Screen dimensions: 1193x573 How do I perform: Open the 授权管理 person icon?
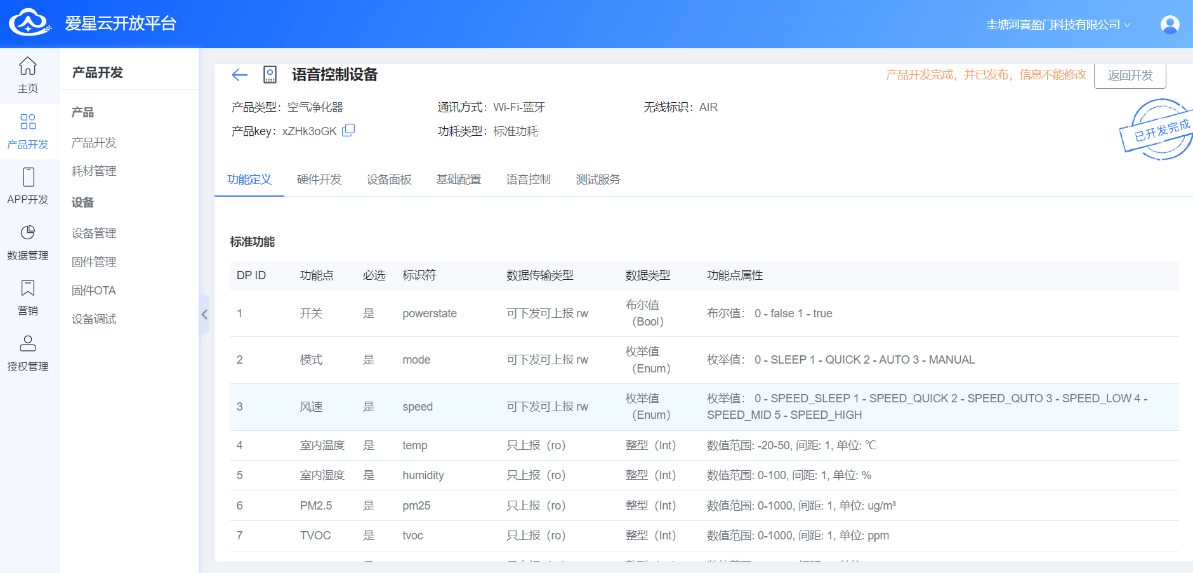[x=28, y=343]
